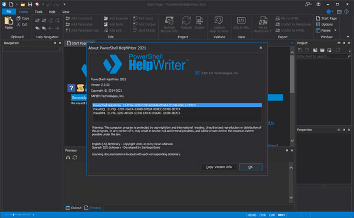Switch to the Home ribbon tab
354x218 pixels.
(x=23, y=12)
